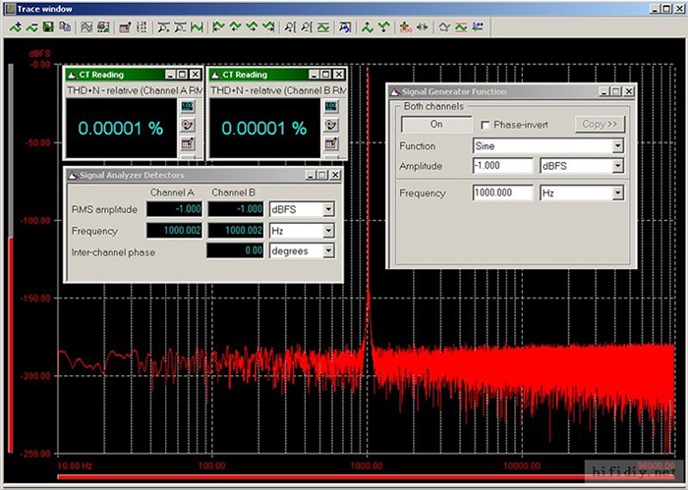
Task: Click the red and yellow markers icon
Action: pyautogui.click(x=405, y=27)
